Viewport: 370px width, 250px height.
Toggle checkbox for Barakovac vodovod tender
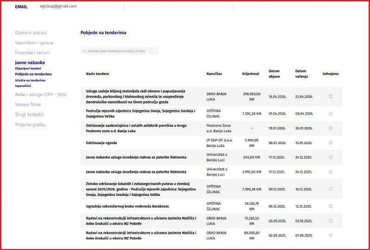click(331, 207)
